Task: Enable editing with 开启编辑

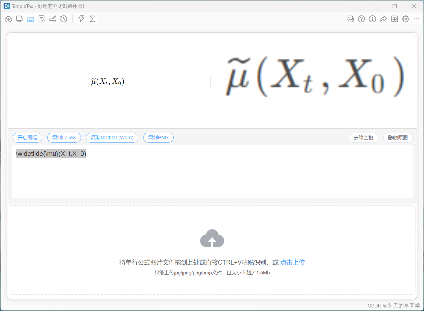Action: [x=27, y=137]
